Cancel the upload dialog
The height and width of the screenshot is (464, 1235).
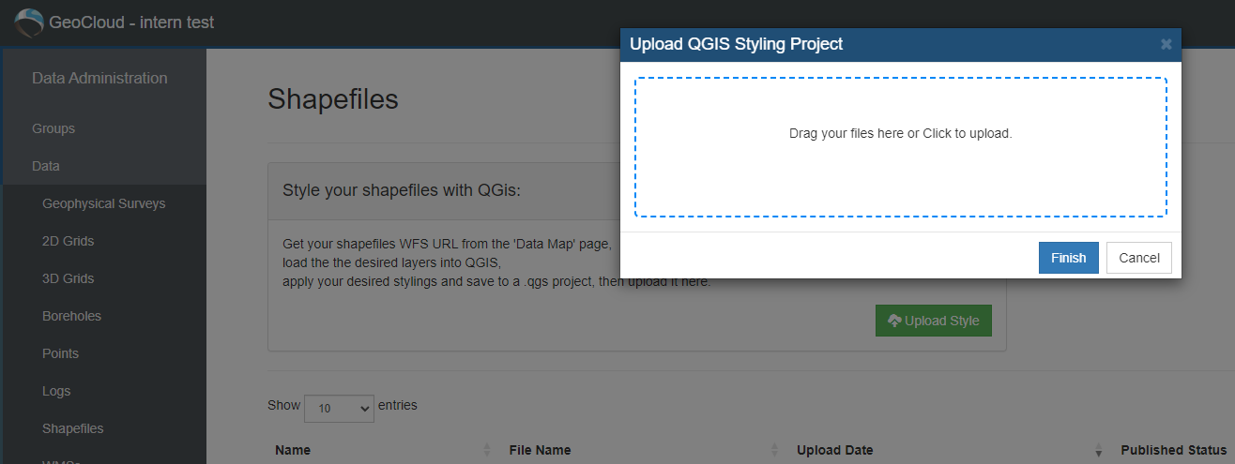pyautogui.click(x=1139, y=258)
